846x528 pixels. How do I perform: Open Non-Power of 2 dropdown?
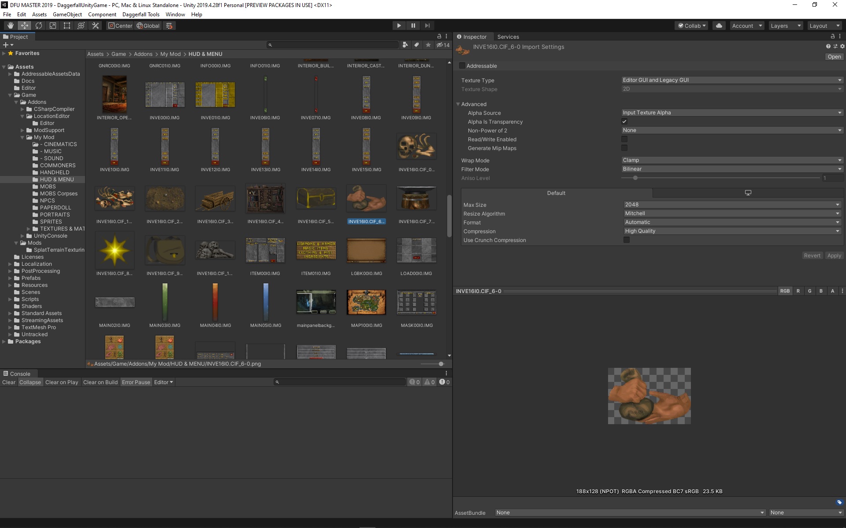point(732,130)
